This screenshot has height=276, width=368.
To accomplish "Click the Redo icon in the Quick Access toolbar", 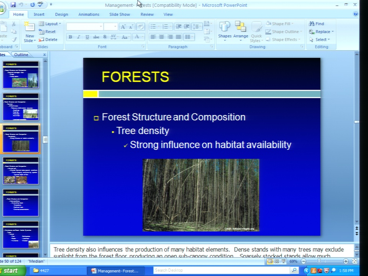I will tap(32, 5).
